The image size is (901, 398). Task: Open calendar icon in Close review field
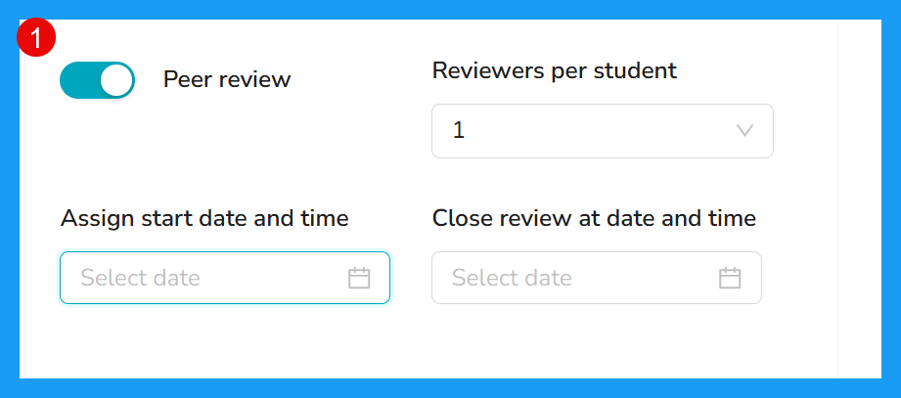click(x=731, y=278)
